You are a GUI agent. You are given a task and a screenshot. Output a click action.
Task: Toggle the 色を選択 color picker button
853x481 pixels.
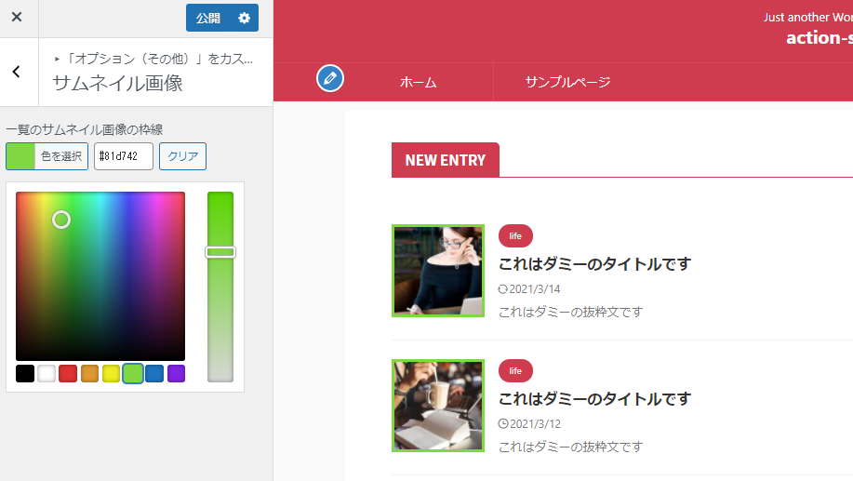coord(47,156)
